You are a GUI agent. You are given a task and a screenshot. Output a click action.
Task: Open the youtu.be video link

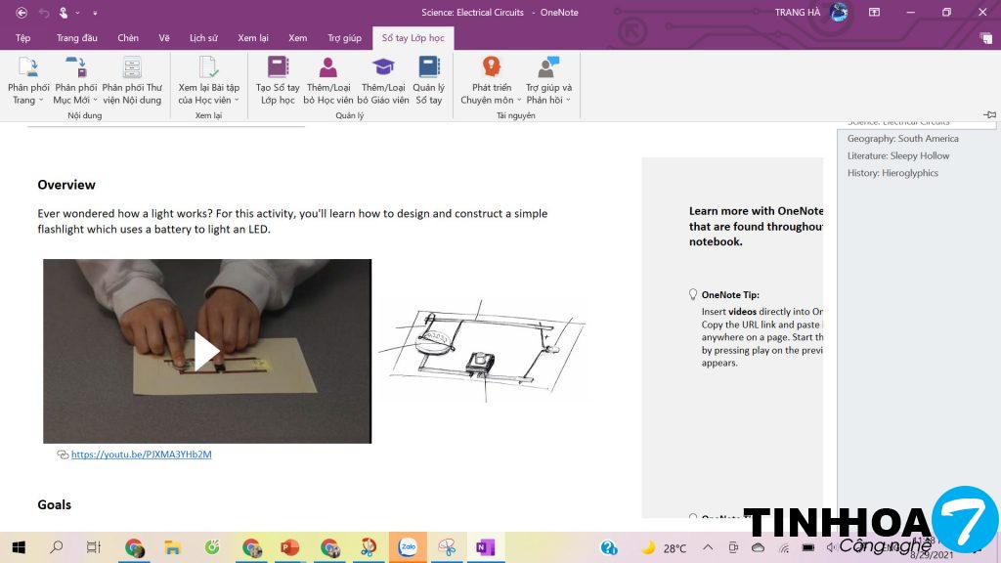(x=141, y=455)
